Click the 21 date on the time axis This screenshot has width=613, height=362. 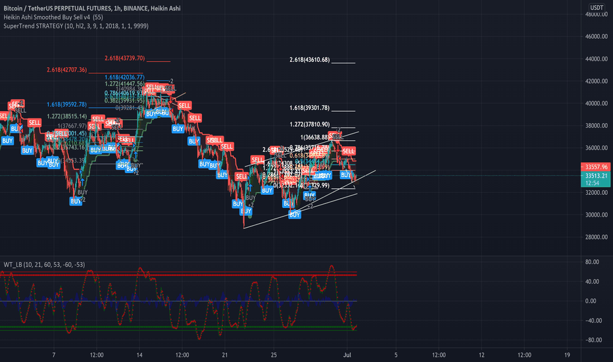point(224,355)
